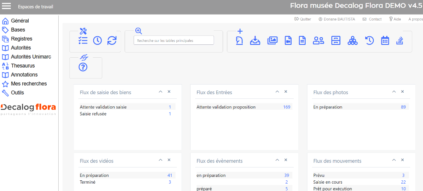
Task: Click the images gallery icon
Action: (272, 41)
